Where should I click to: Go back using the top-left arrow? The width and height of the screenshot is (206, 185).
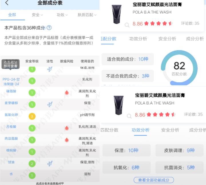coord(7,3)
